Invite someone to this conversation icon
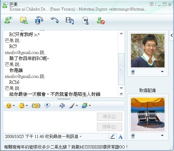 point(8,20)
